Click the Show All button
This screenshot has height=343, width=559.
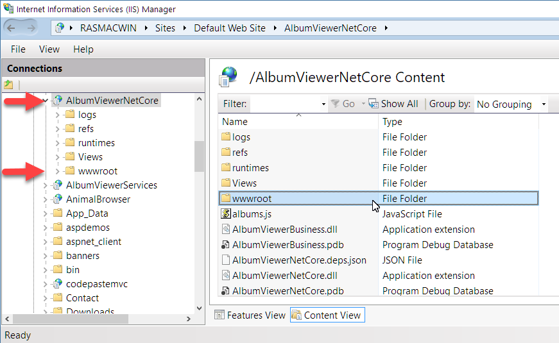click(x=393, y=104)
